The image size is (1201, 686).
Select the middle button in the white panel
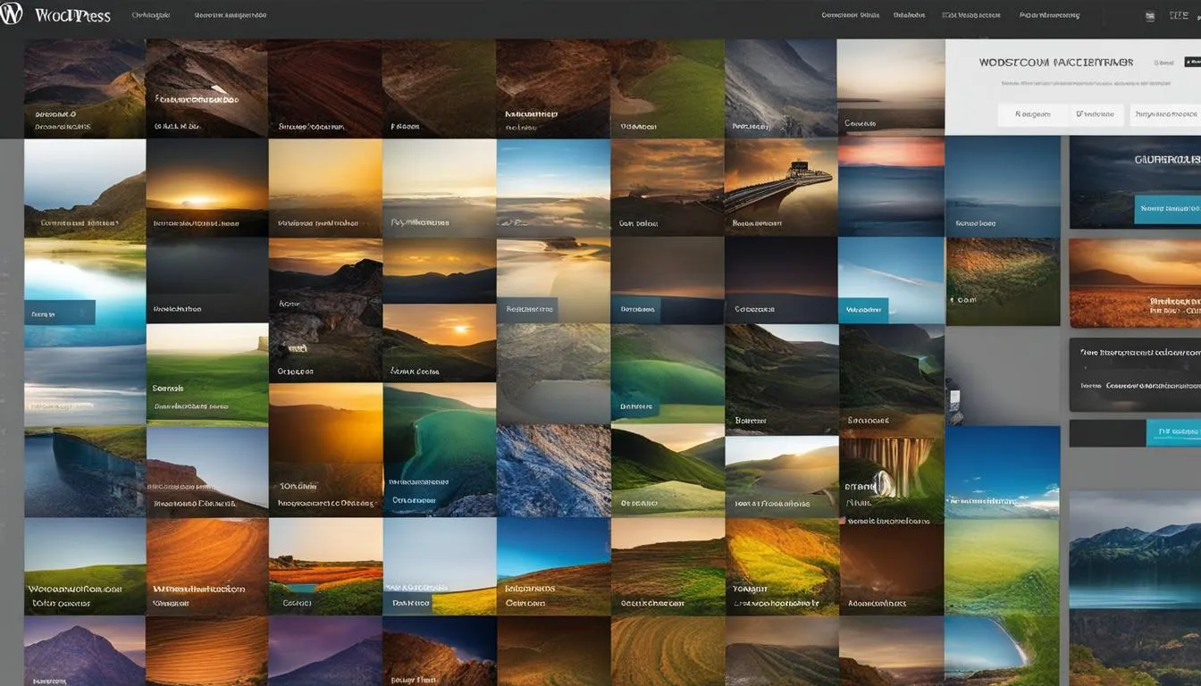point(1095,114)
